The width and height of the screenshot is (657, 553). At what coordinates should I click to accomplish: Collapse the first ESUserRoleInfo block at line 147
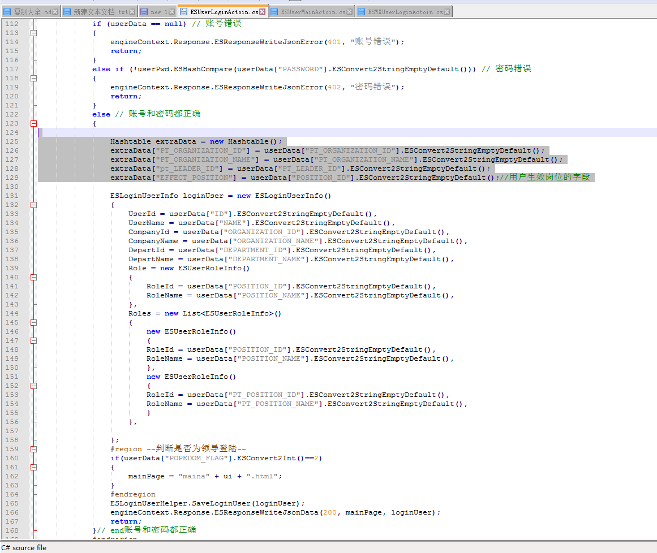coord(34,341)
